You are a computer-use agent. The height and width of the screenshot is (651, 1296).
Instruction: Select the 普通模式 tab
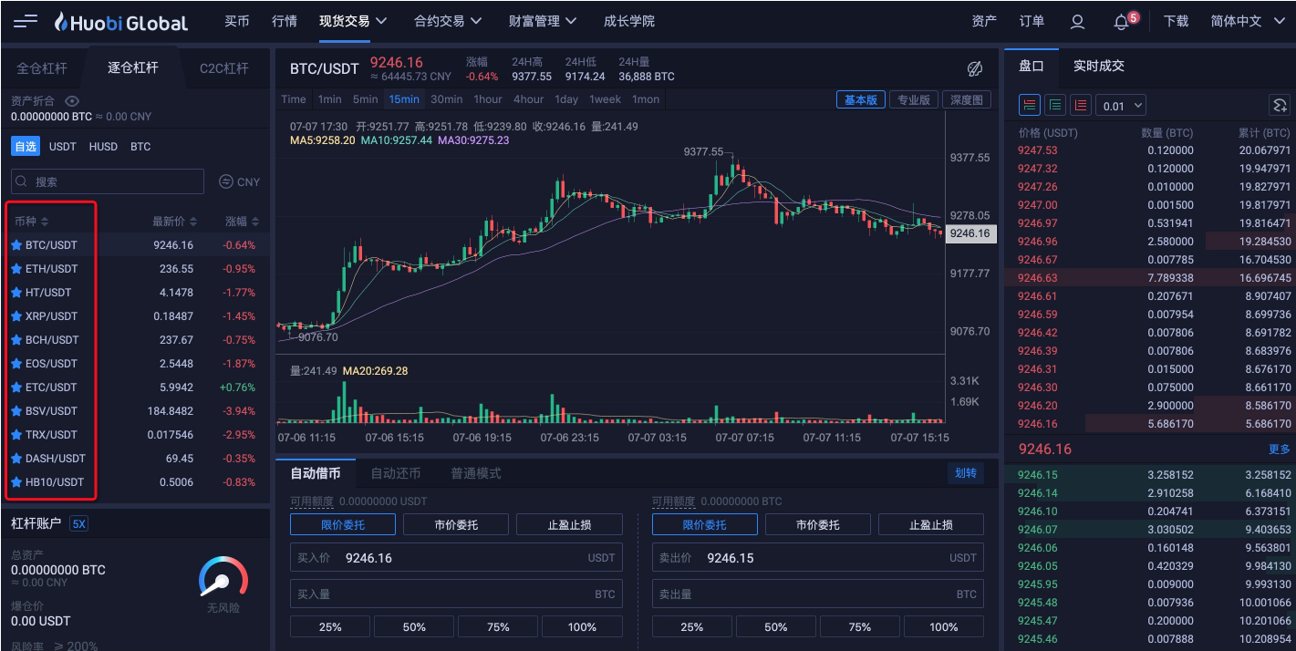tap(476, 473)
